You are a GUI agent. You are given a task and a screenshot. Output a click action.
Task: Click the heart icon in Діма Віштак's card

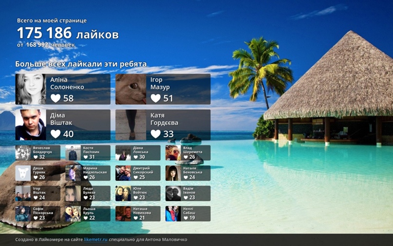click(x=56, y=134)
